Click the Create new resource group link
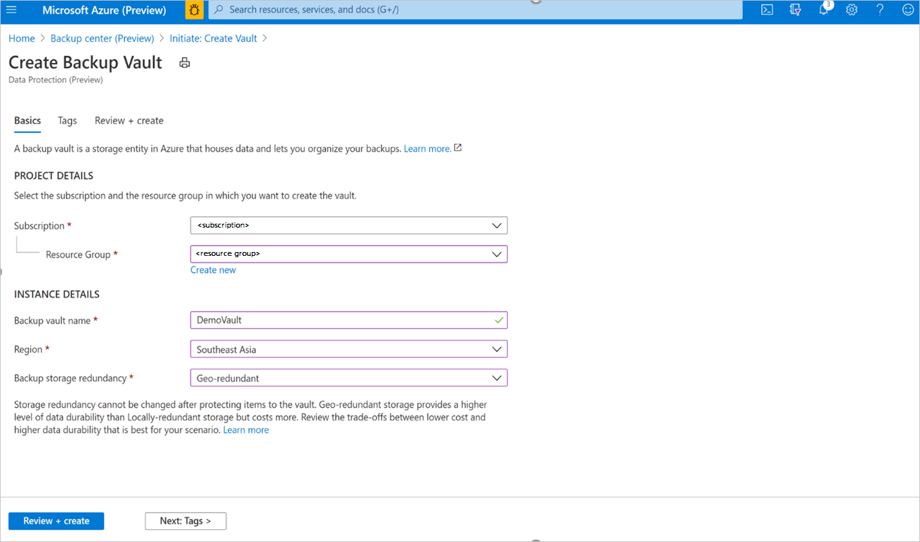 tap(213, 269)
